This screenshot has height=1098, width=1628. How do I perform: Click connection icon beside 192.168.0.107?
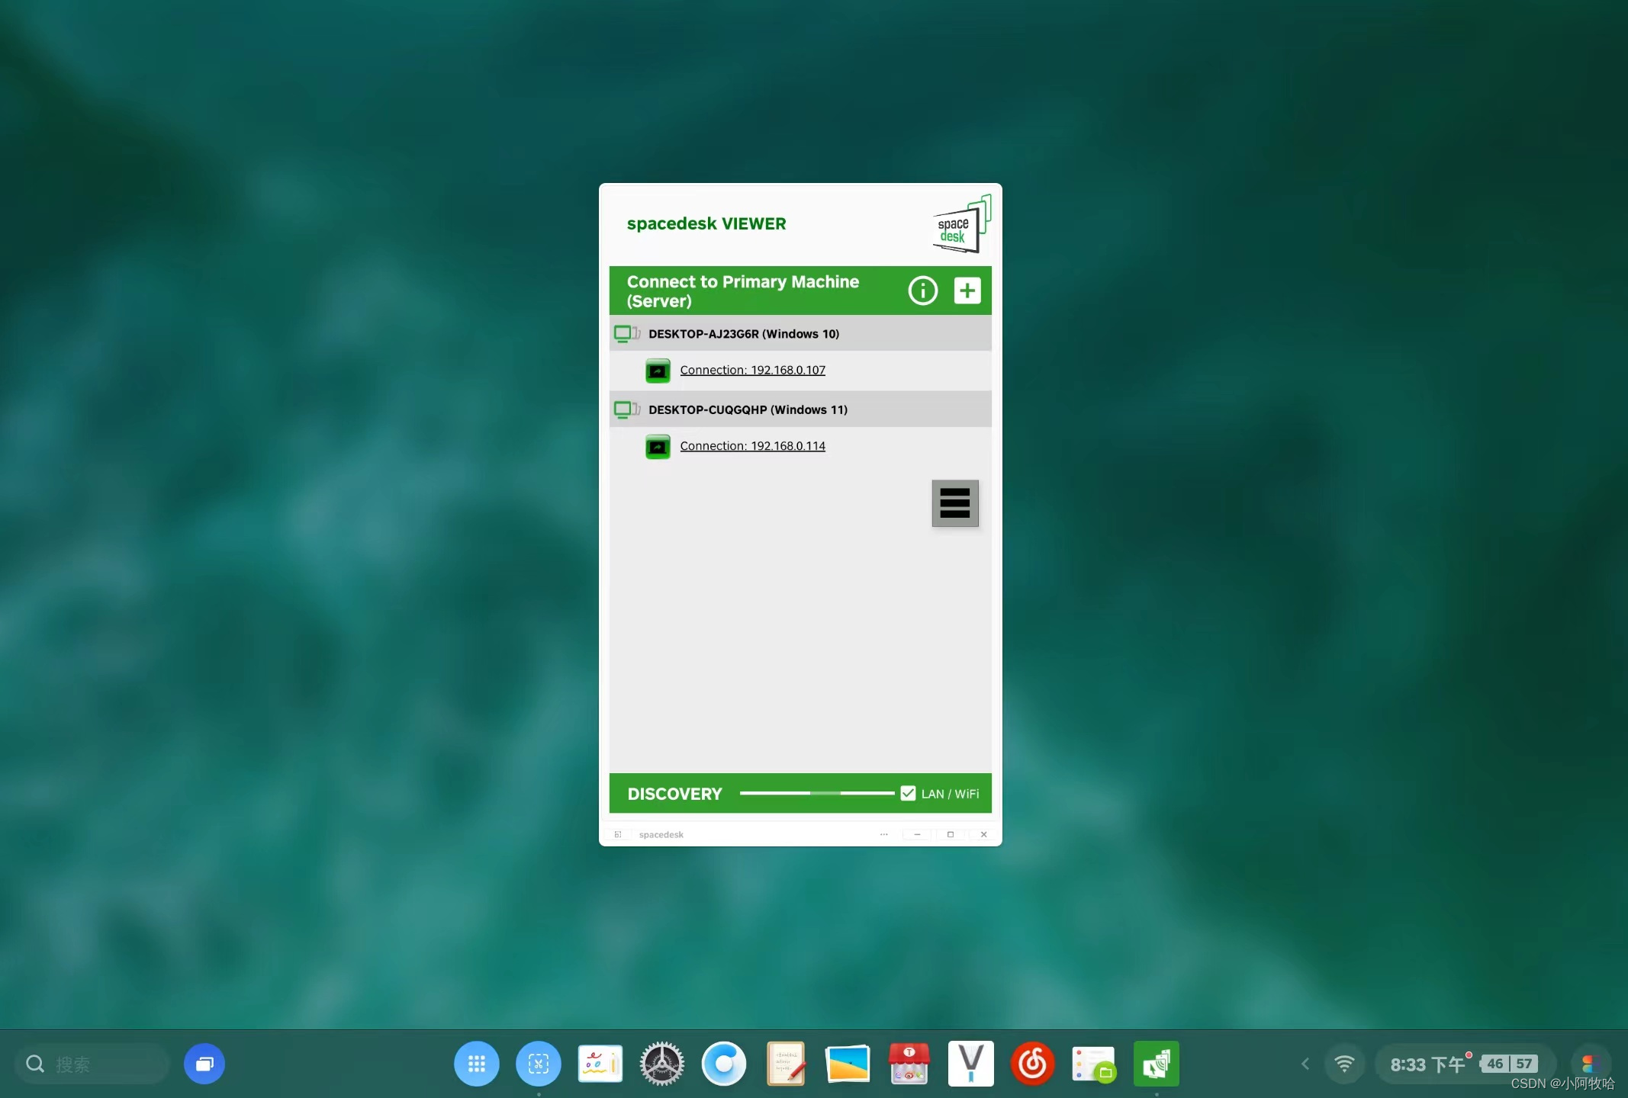[658, 371]
